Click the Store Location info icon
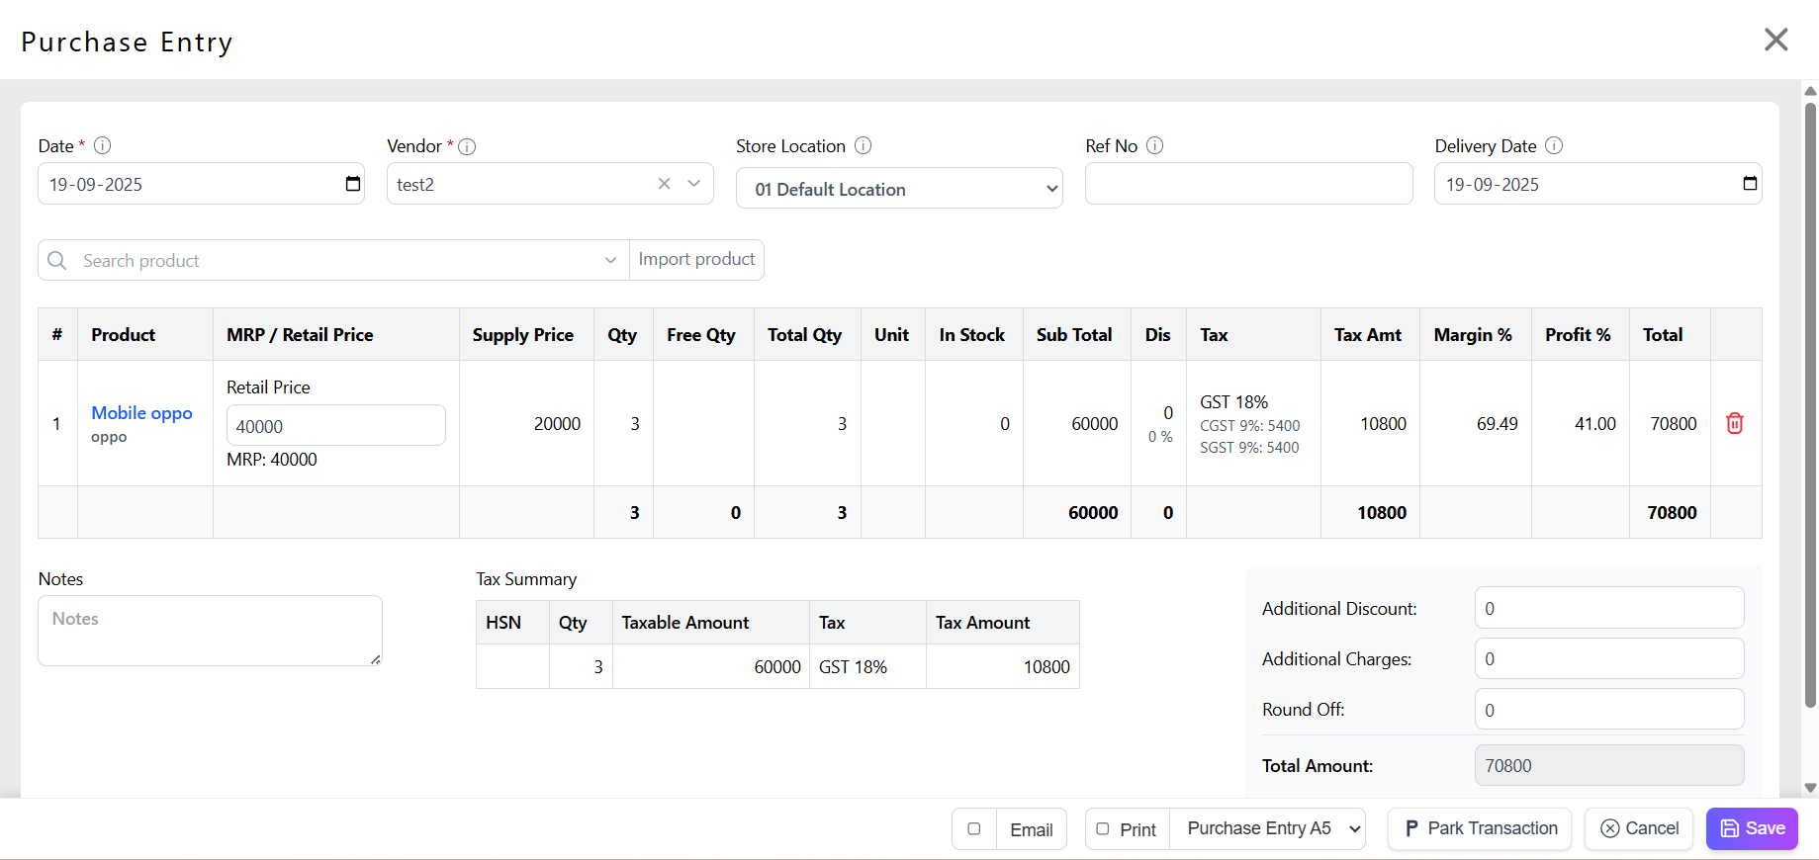1819x860 pixels. (863, 145)
